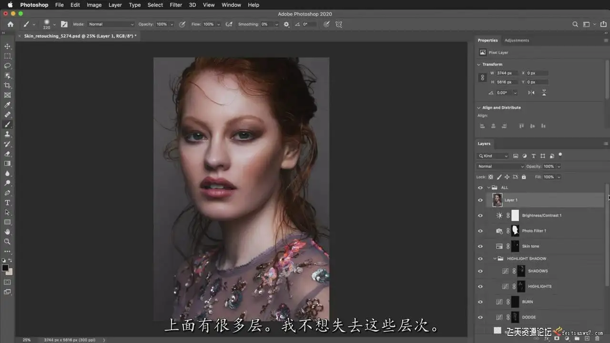Image resolution: width=610 pixels, height=343 pixels.
Task: Select the Hand tool
Action: point(7,232)
